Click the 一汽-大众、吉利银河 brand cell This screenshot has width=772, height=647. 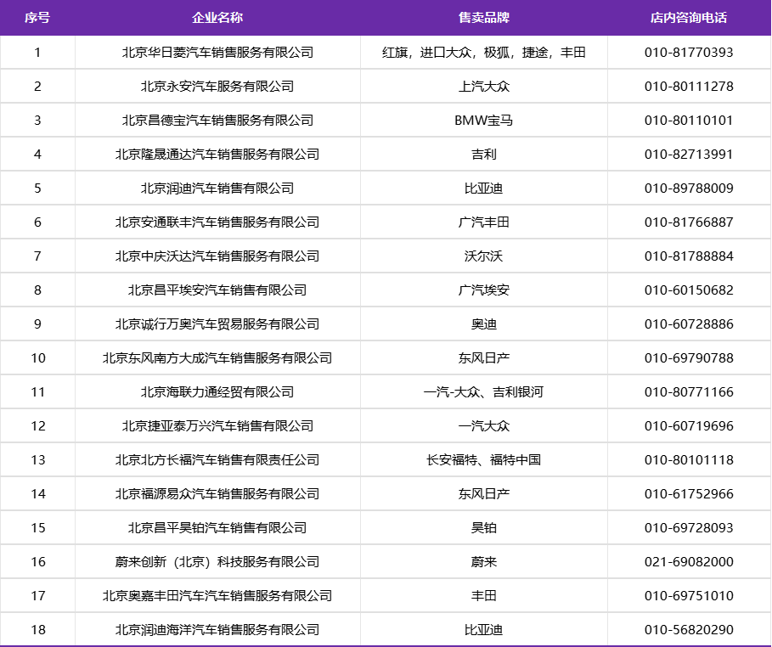(484, 392)
